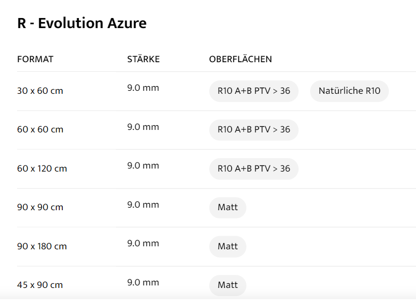Select the 30 x 60 cm format cell
The width and height of the screenshot is (416, 306).
(x=40, y=91)
